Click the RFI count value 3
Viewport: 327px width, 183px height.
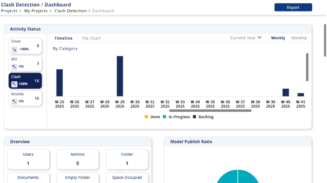pyautogui.click(x=38, y=63)
